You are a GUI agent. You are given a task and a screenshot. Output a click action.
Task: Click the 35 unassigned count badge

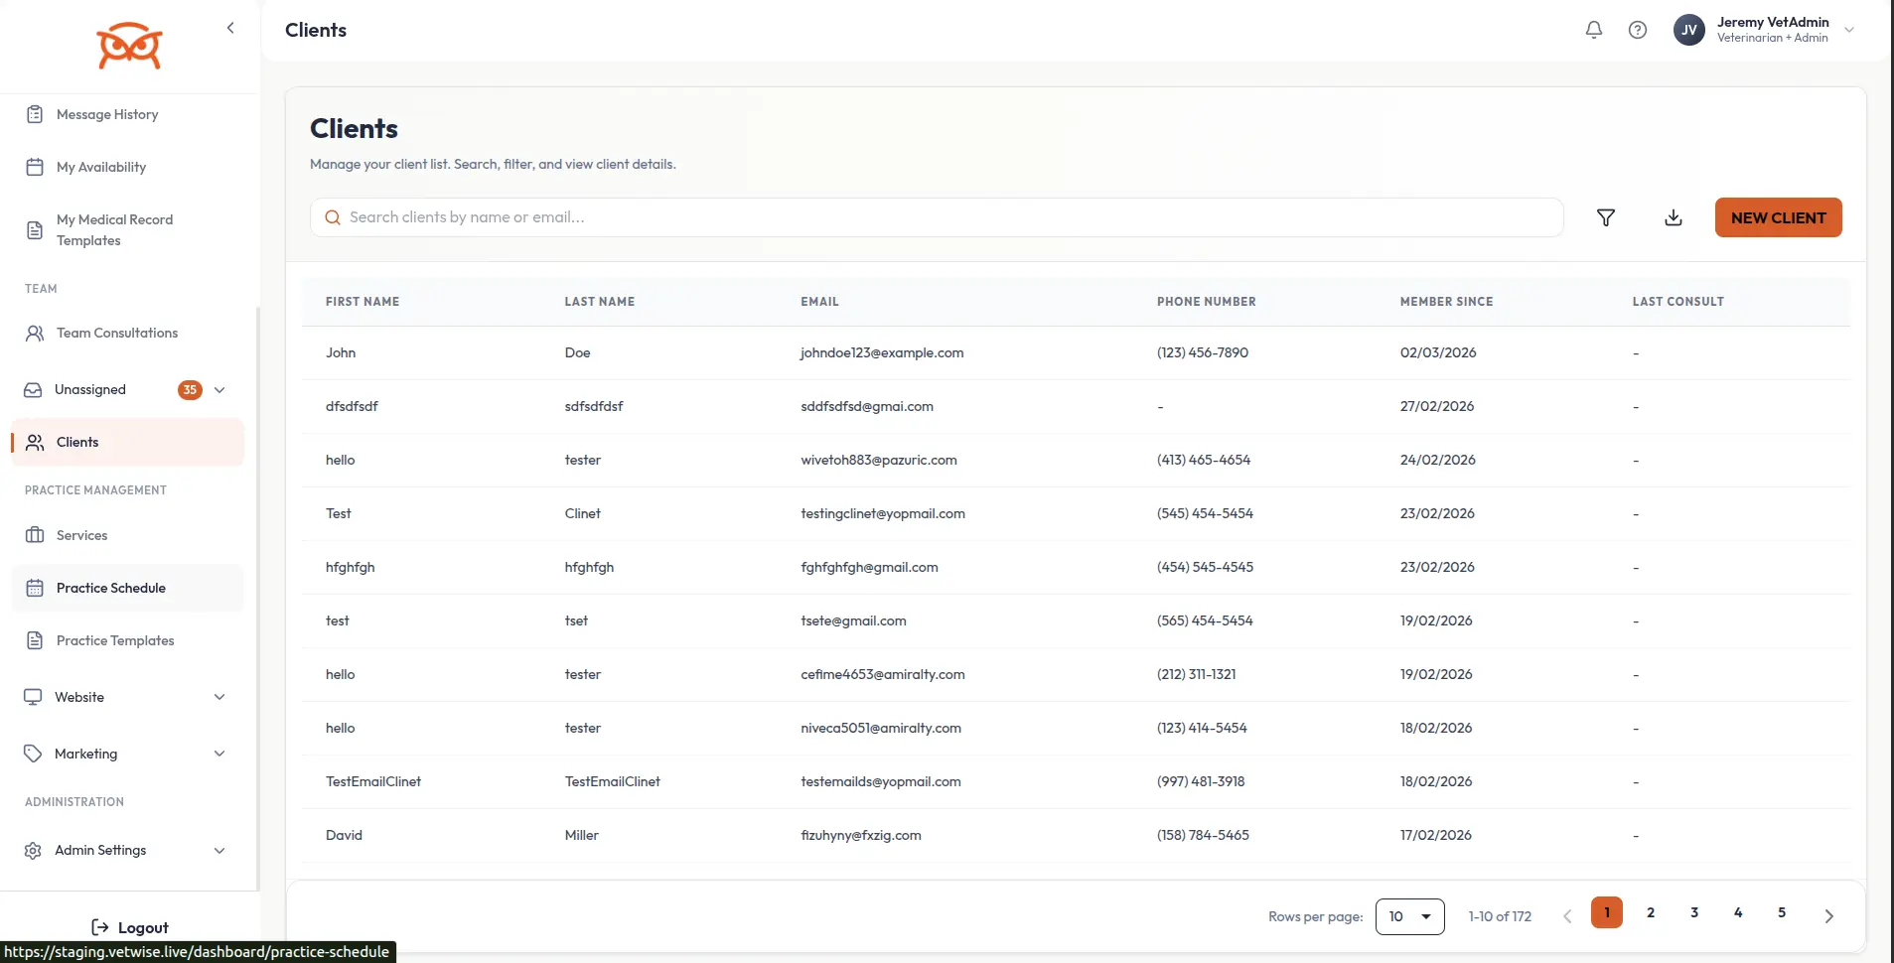coord(190,389)
